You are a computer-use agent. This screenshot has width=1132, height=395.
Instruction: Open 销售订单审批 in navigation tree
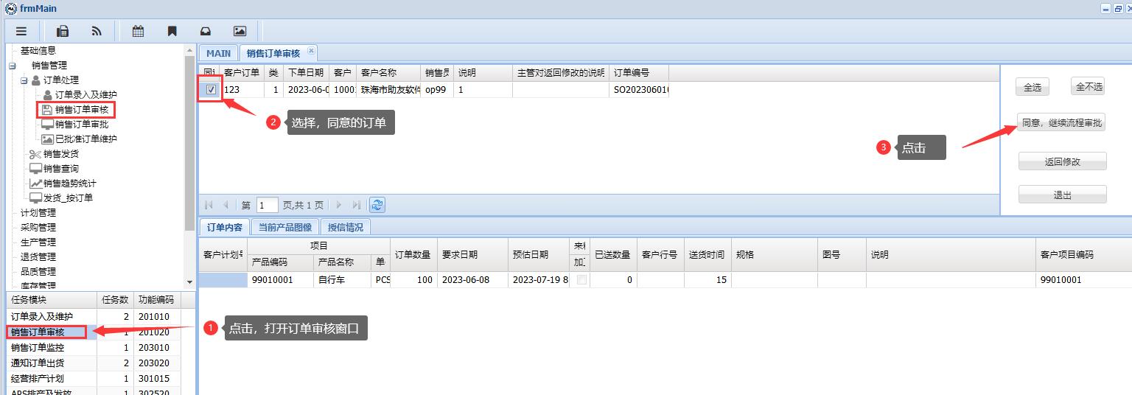[82, 125]
